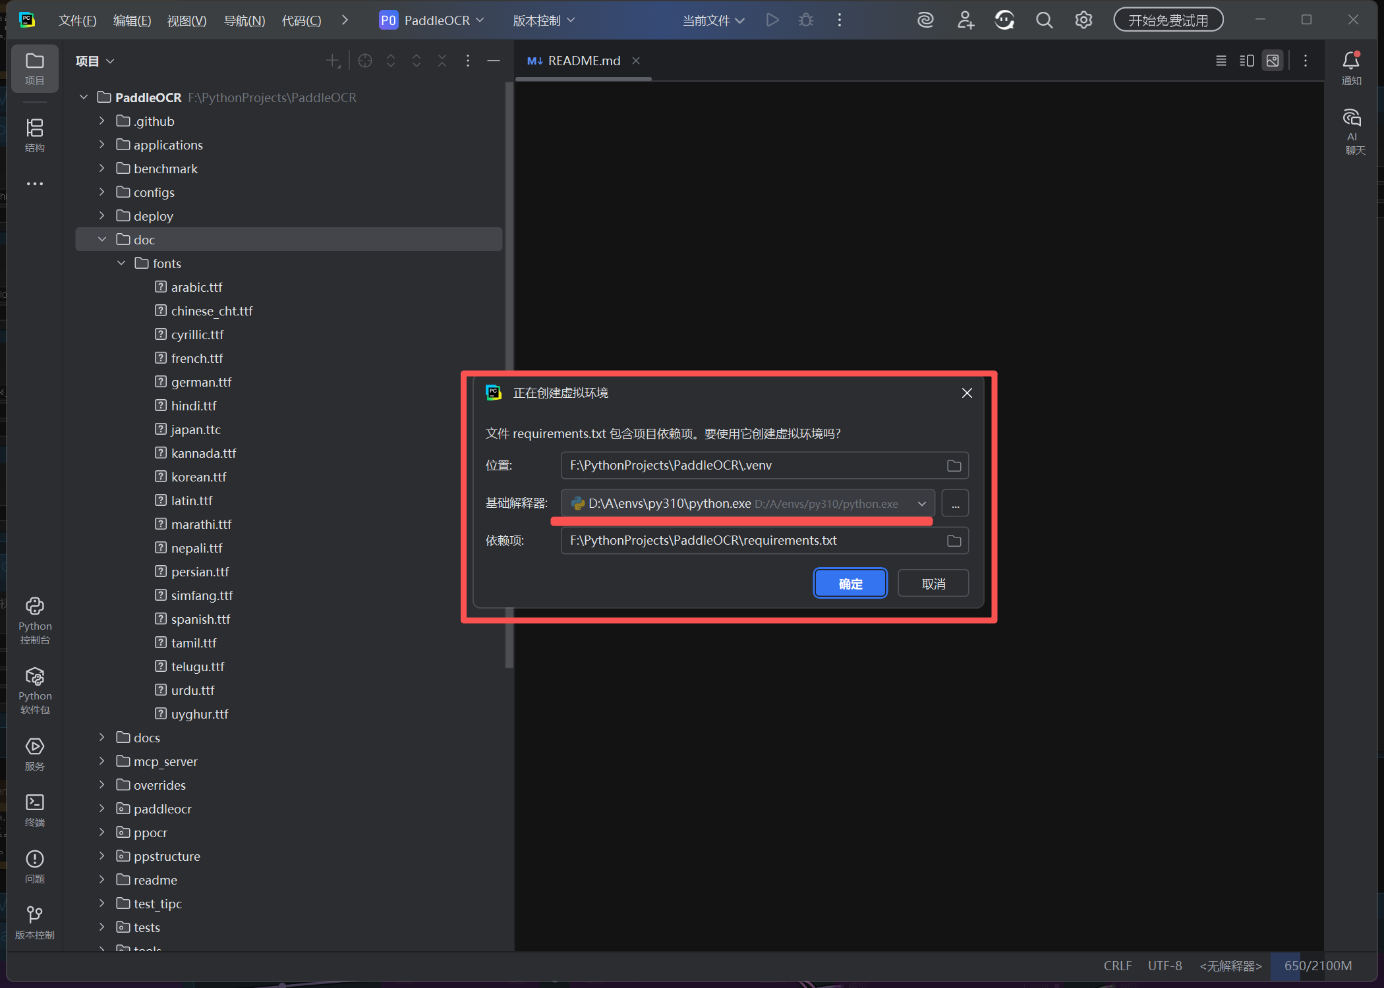Open the Problems tool window
Viewport: 1384px width, 988px height.
tap(34, 867)
